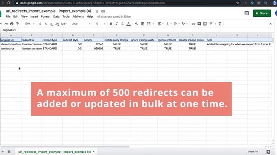The width and height of the screenshot is (277, 155).
Task: Open the borders tool
Action: (x=142, y=24)
